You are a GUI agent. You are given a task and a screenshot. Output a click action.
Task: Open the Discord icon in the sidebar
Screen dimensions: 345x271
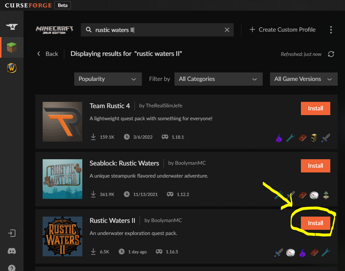12,251
